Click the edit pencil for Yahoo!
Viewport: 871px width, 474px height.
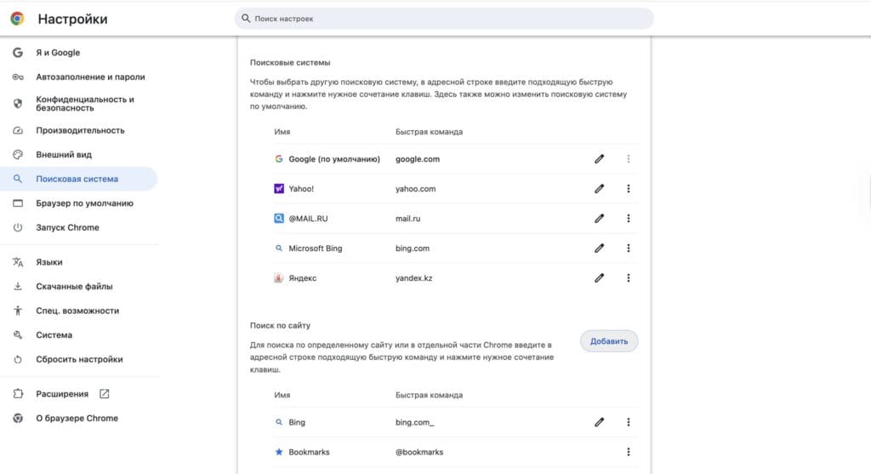(599, 189)
